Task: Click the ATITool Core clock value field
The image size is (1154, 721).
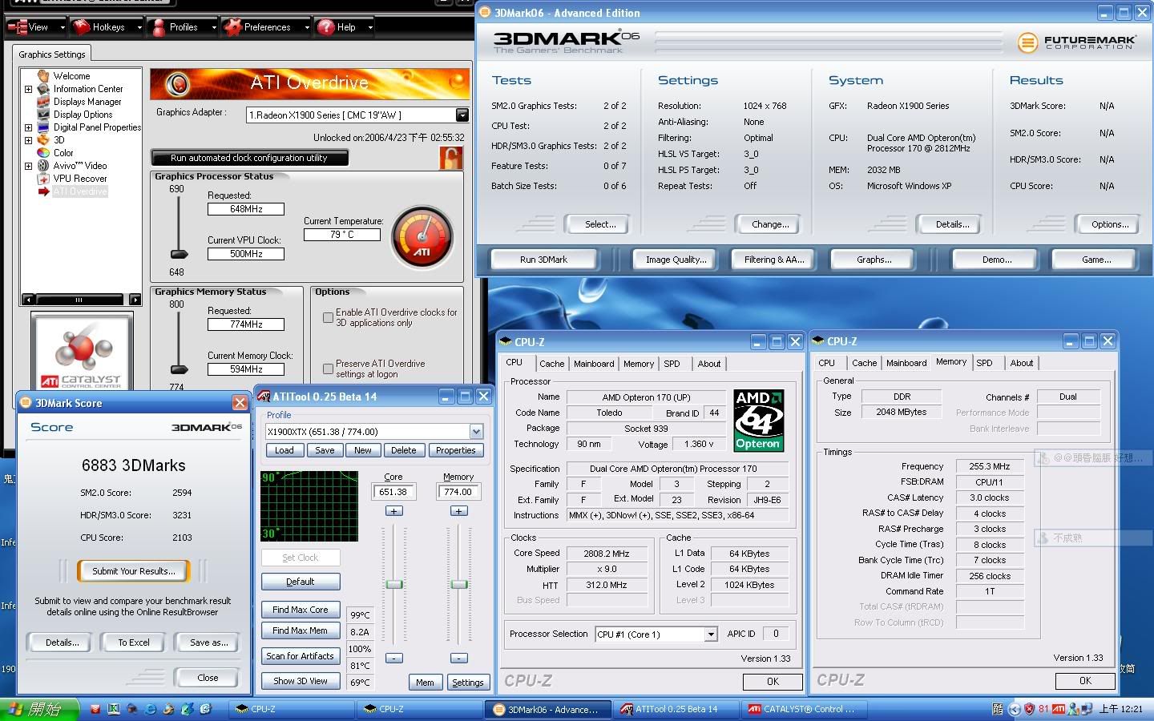Action: coord(393,492)
